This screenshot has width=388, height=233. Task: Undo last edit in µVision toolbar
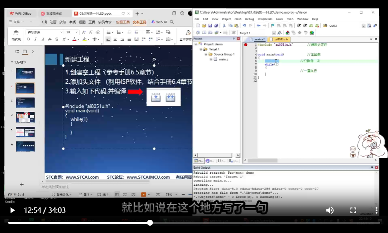pos(244,26)
